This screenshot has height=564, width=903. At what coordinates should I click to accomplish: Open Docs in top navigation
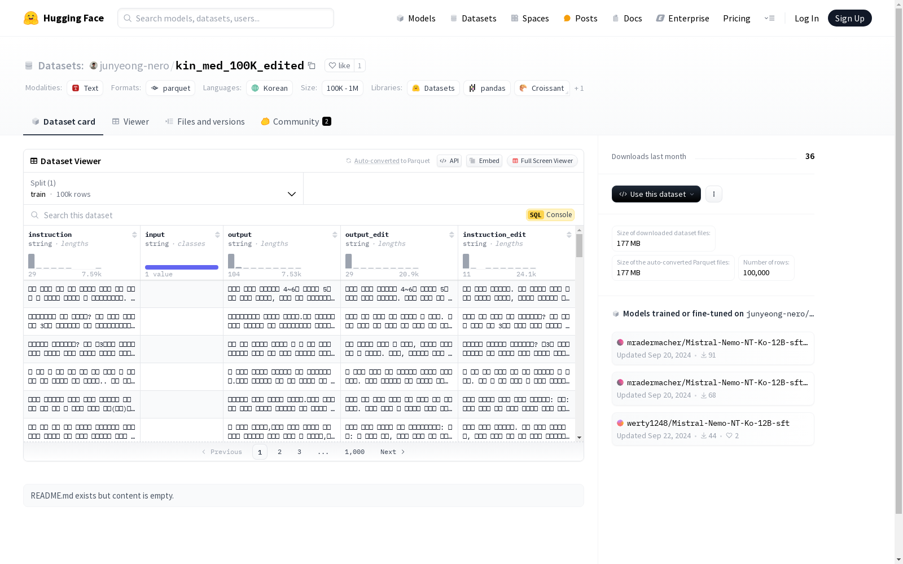point(627,18)
